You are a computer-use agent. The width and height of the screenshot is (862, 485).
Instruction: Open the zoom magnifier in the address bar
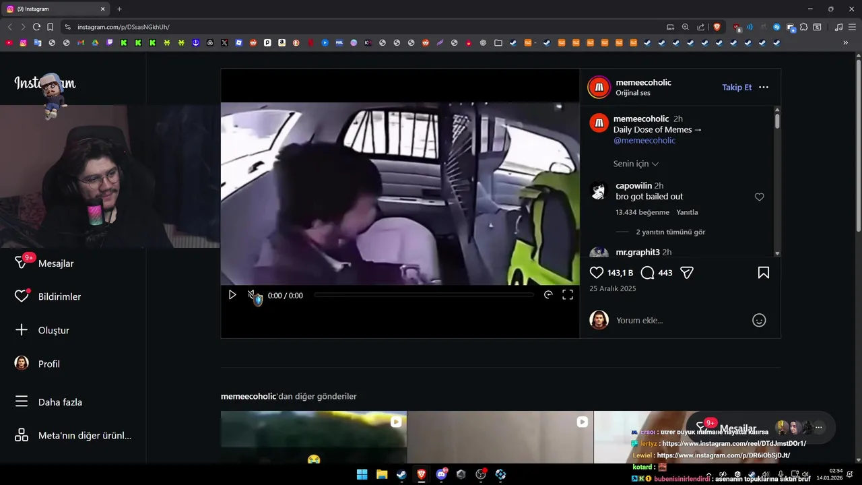tap(686, 27)
